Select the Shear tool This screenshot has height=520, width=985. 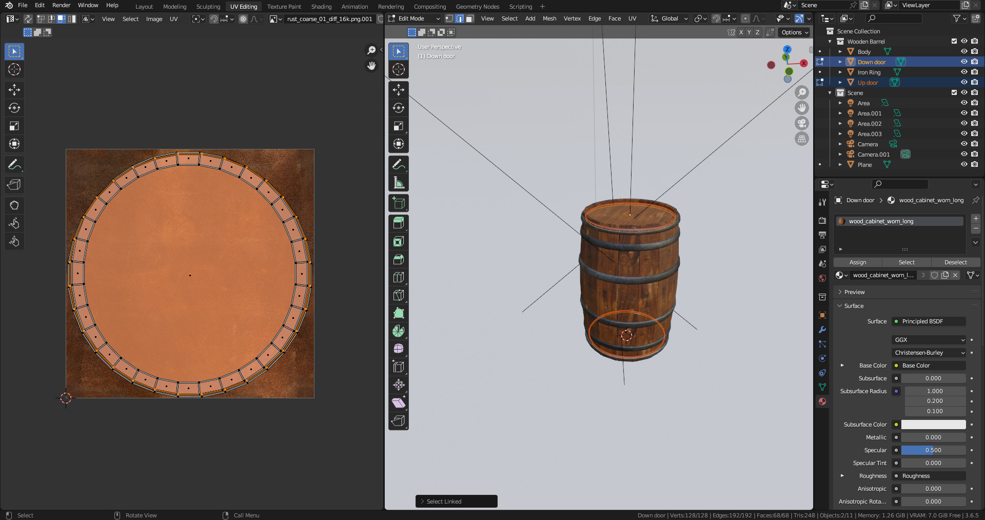pyautogui.click(x=399, y=403)
